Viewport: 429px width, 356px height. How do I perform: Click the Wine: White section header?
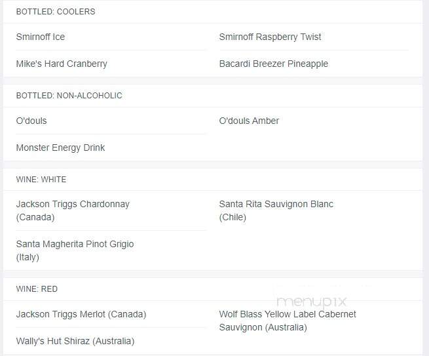(41, 180)
